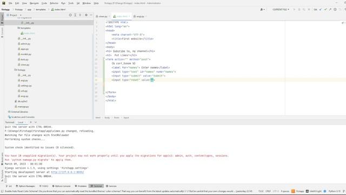Open the Navigate menu
The image size is (346, 195).
pyautogui.click(x=34, y=3)
